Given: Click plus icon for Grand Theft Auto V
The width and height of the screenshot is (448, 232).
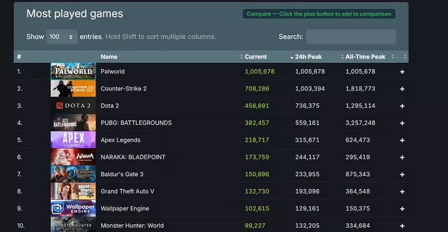Looking at the screenshot, I should click(x=402, y=191).
